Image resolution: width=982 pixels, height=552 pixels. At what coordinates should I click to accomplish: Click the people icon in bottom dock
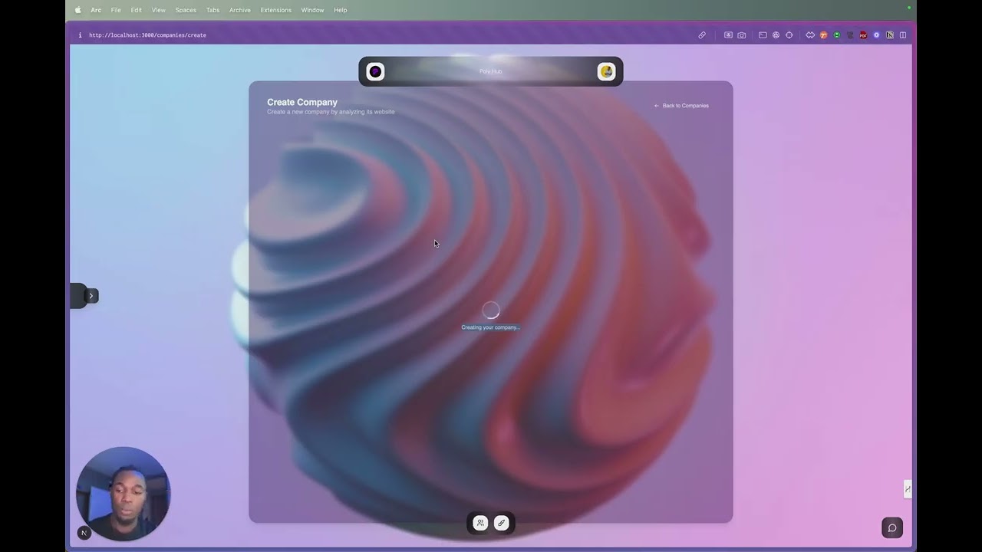pos(480,523)
